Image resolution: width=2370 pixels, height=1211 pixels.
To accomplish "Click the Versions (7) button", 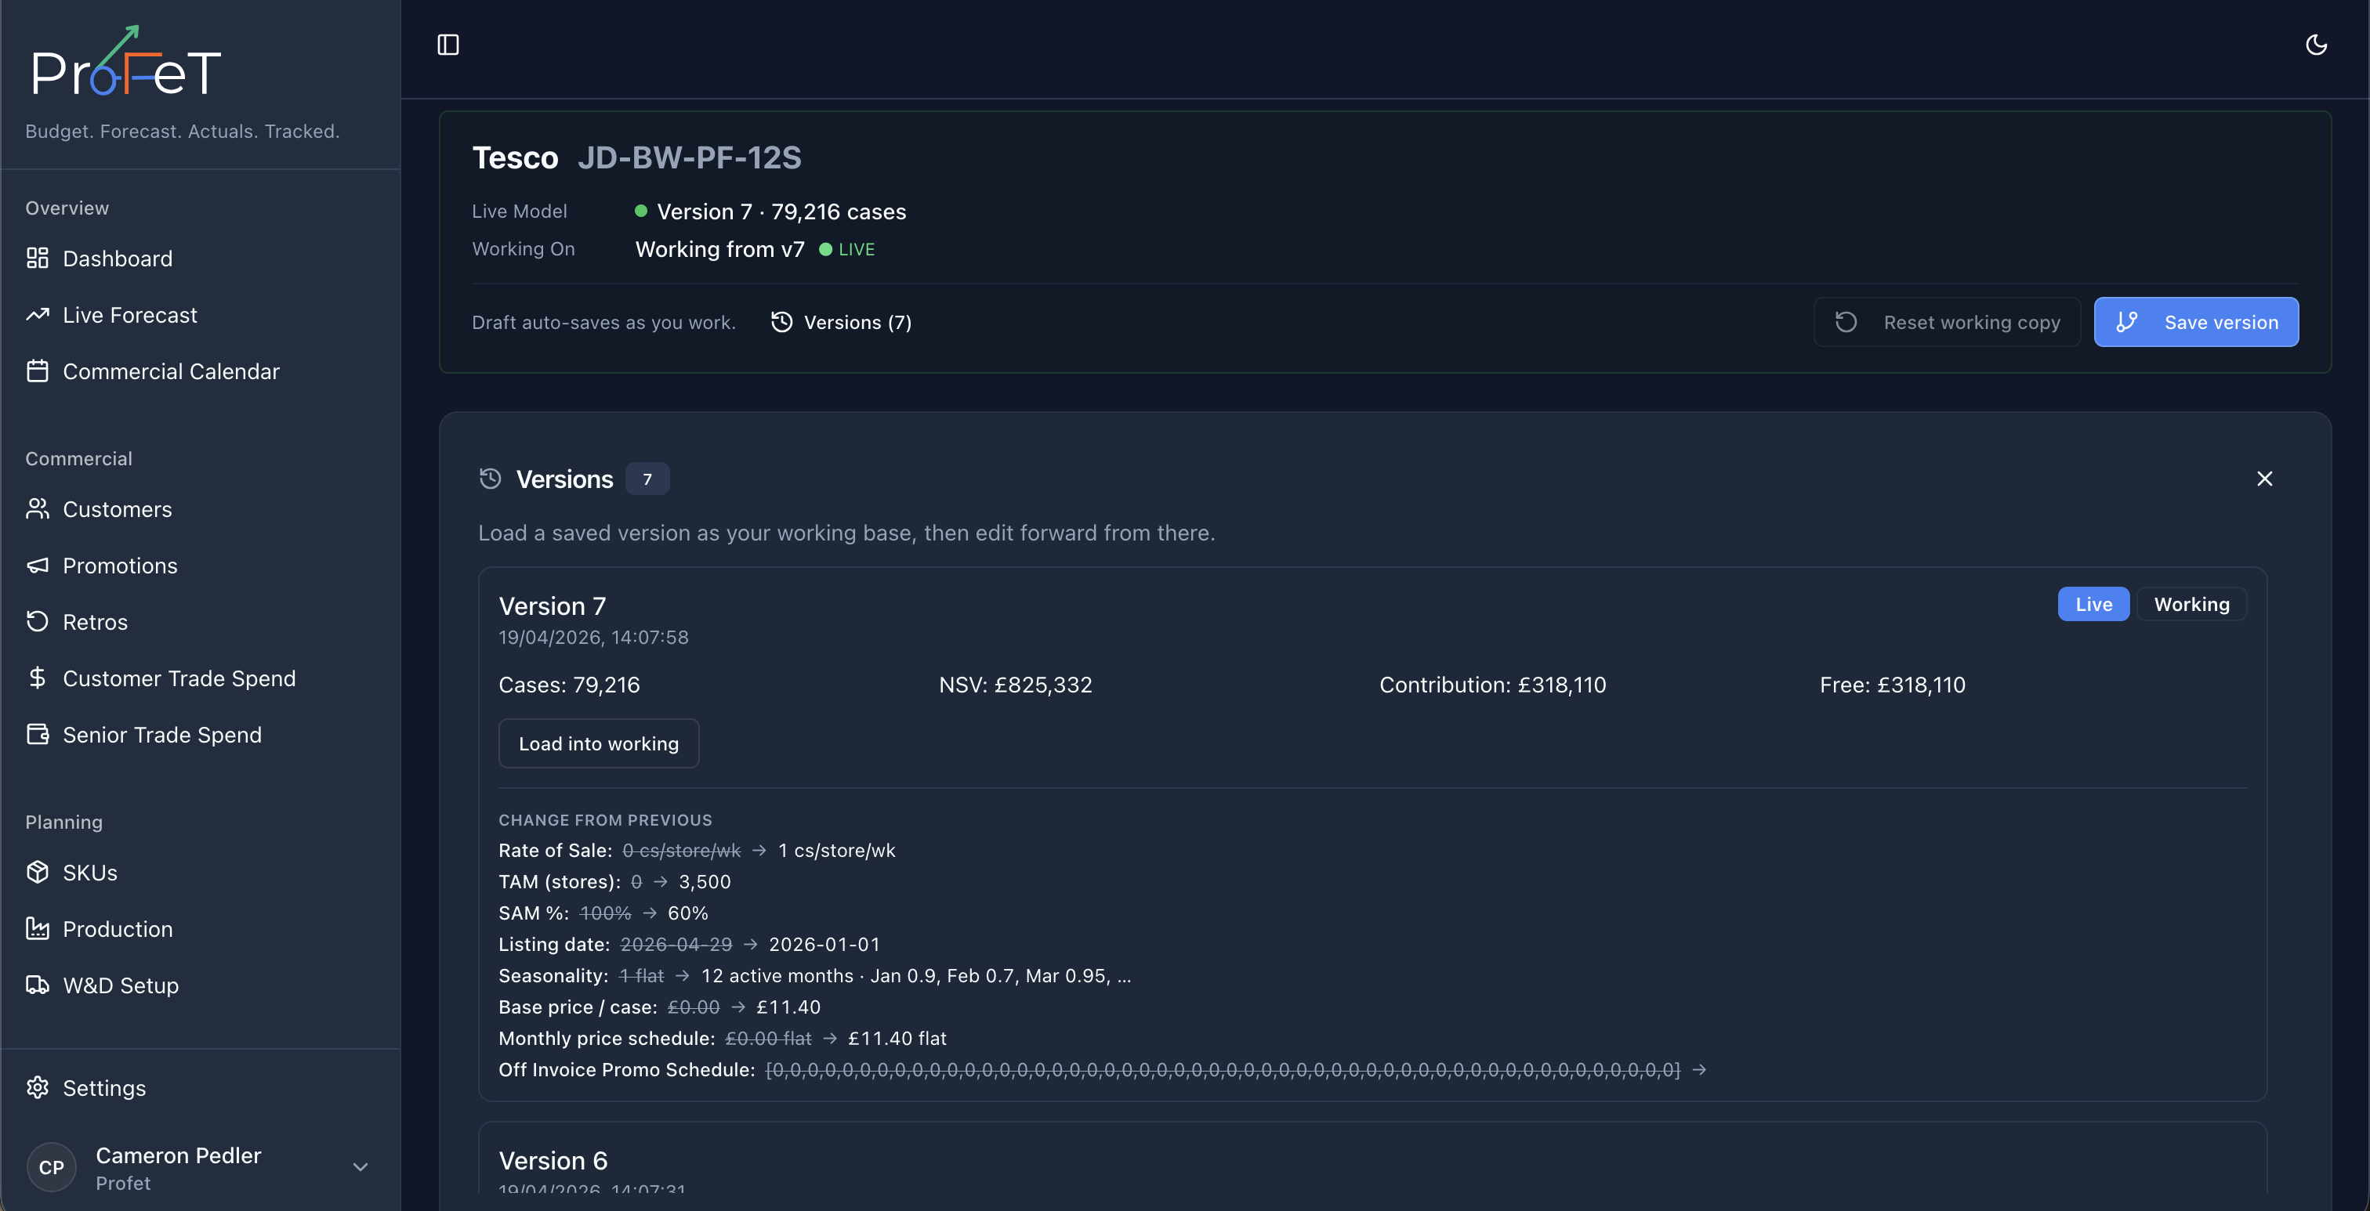I will coord(841,322).
